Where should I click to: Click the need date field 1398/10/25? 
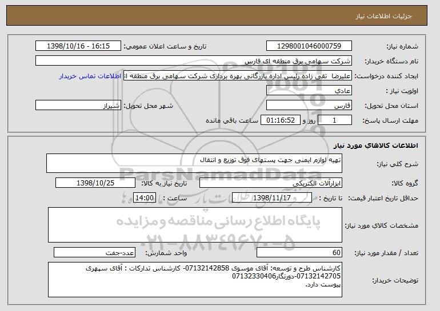[95, 183]
